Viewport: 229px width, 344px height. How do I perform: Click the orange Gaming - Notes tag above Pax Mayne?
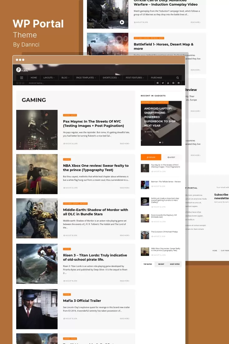tap(70, 115)
